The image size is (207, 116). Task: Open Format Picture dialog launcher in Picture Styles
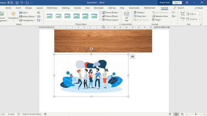coord(120,24)
